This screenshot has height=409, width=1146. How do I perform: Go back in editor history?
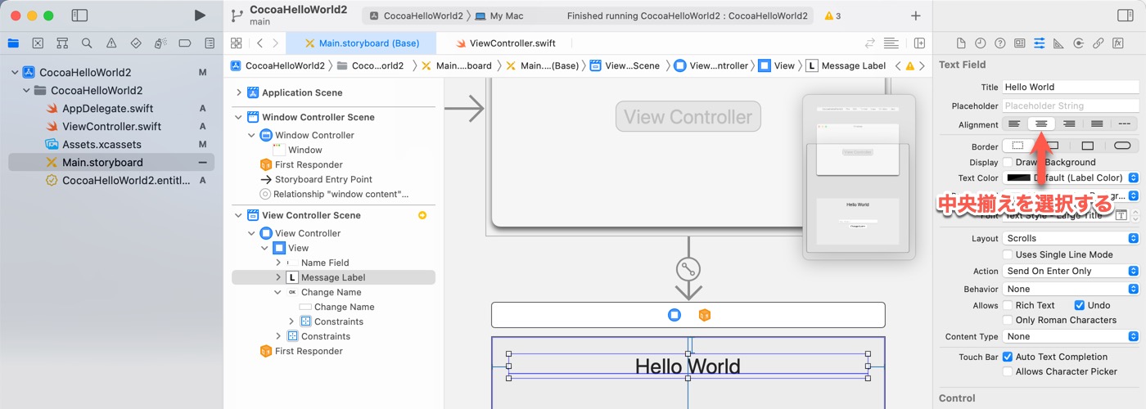click(x=259, y=43)
